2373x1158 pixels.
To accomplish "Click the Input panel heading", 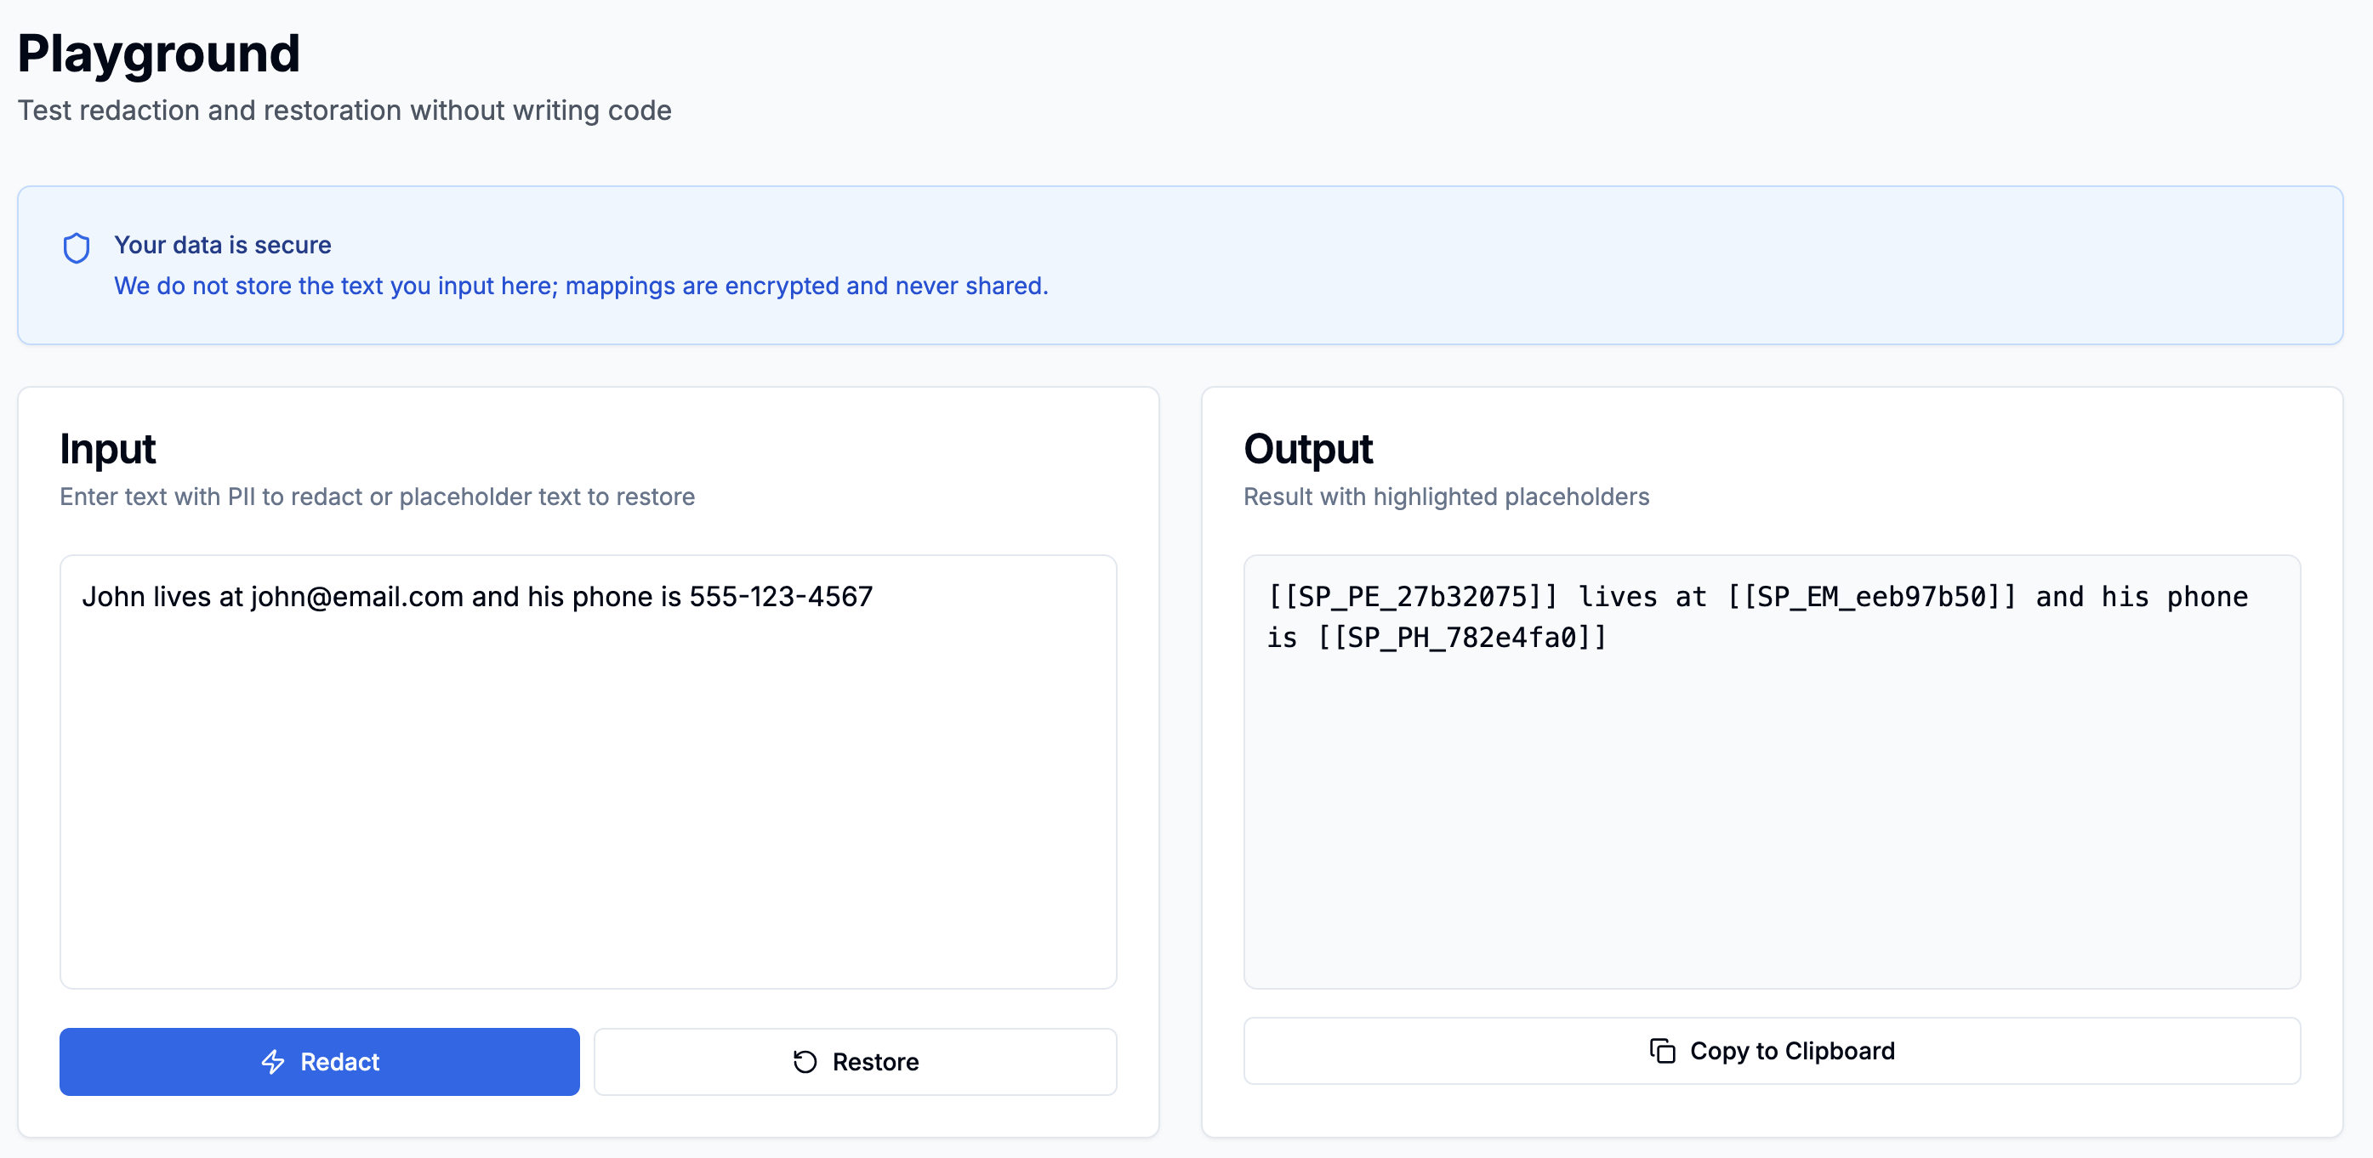I will click(108, 449).
